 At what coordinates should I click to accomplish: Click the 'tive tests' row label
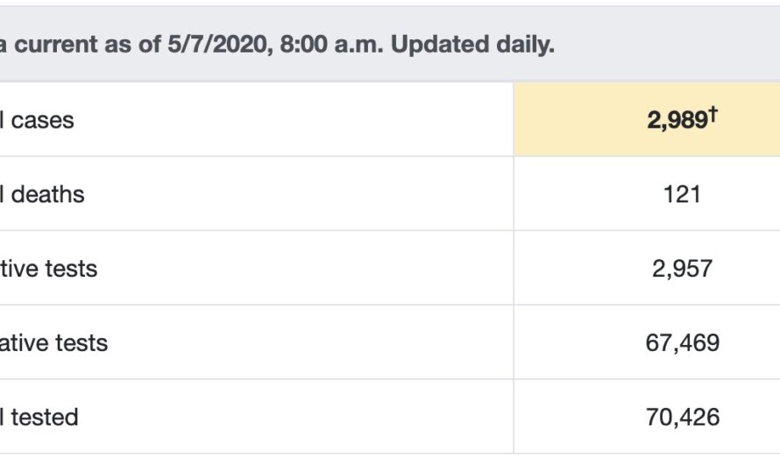[x=49, y=268]
